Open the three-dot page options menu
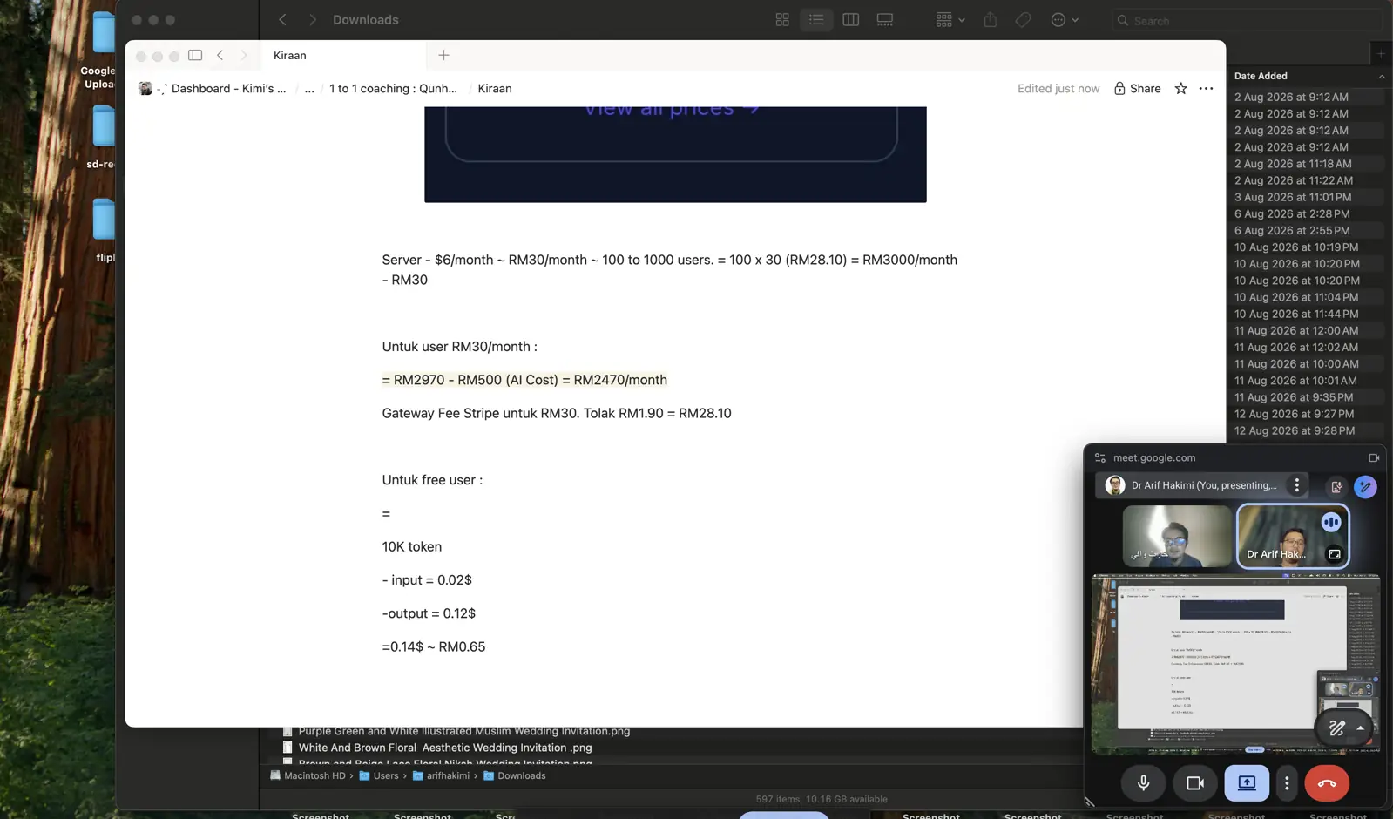This screenshot has height=819, width=1393. point(1206,88)
